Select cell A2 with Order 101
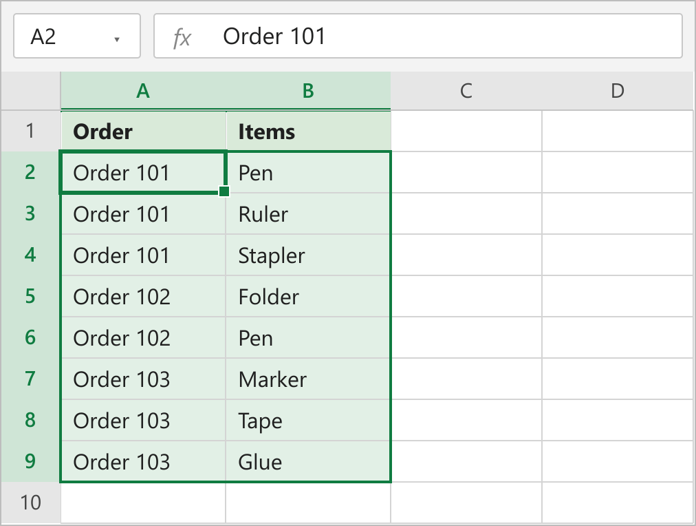This screenshot has width=696, height=526. coord(143,172)
